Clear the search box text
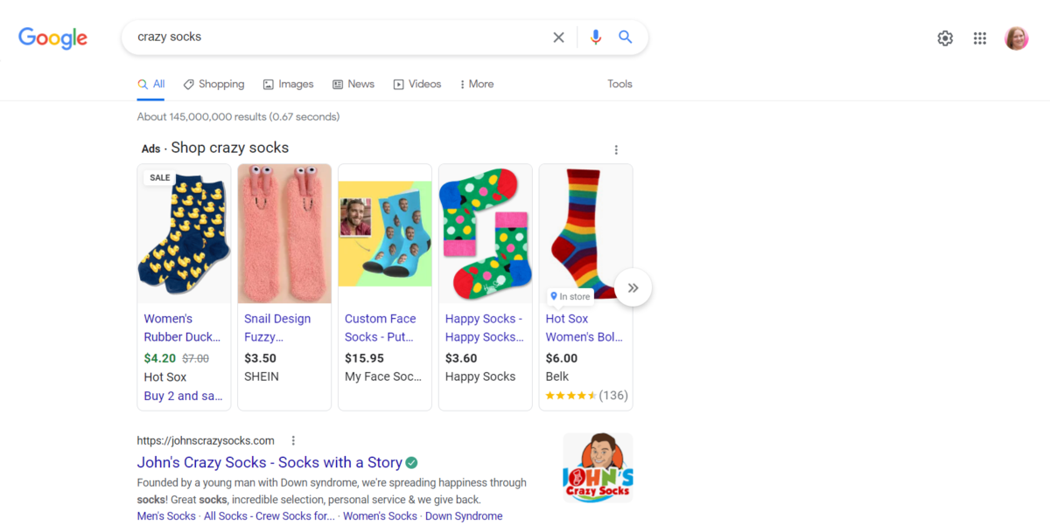The height and width of the screenshot is (532, 1050). pos(558,38)
